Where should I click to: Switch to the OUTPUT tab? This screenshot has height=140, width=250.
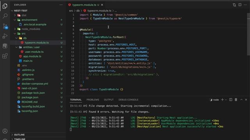[109, 100]
